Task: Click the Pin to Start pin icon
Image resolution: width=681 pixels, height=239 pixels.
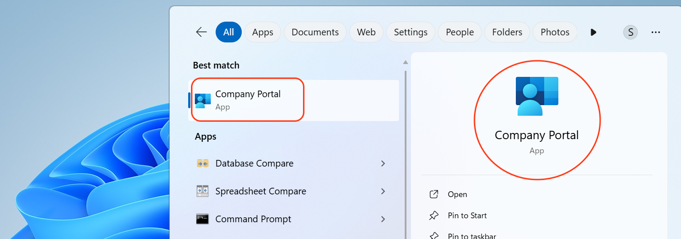Action: (434, 216)
